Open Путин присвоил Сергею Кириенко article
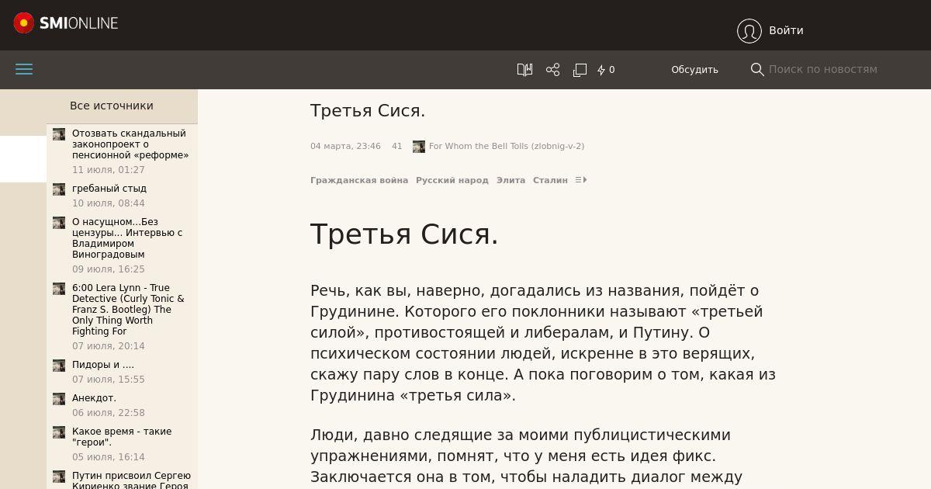This screenshot has width=931, height=489. (131, 480)
